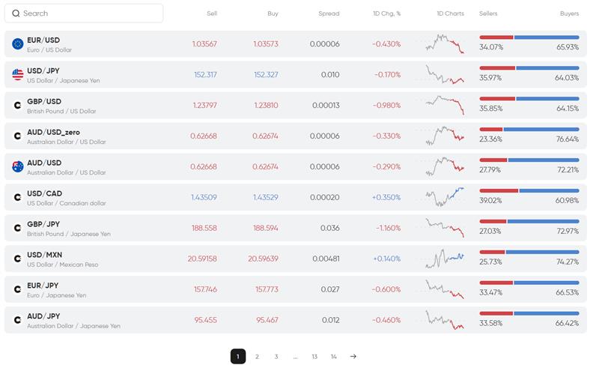Go to next page with arrow
This screenshot has width=599, height=365.
click(x=353, y=357)
